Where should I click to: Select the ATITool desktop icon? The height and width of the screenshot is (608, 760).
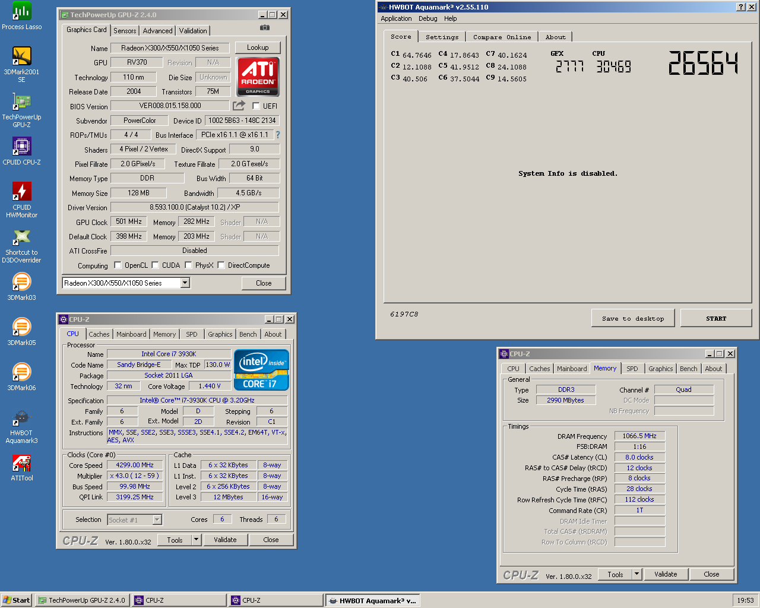click(x=21, y=467)
